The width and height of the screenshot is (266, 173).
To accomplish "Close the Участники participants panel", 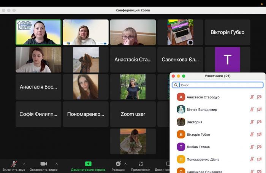I will point(174,76).
